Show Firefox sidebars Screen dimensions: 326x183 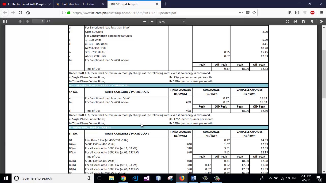[297, 13]
